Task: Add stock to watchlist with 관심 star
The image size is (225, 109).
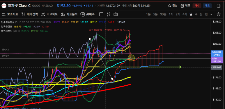Action: [x=173, y=6]
